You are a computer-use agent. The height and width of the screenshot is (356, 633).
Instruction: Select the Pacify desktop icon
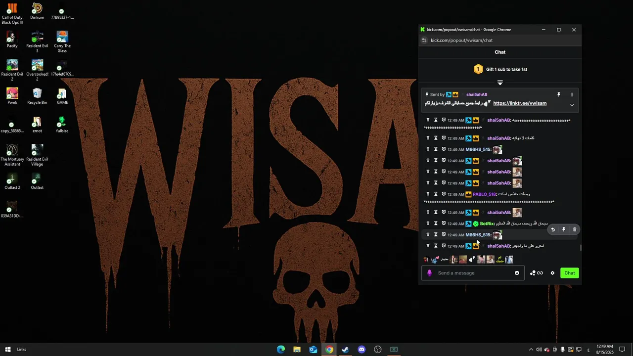coord(12,40)
